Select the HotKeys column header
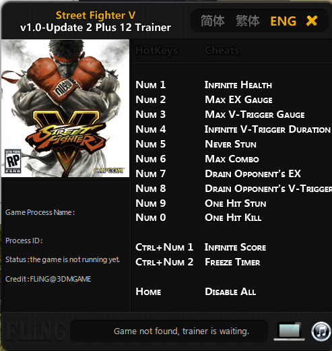 coord(157,51)
